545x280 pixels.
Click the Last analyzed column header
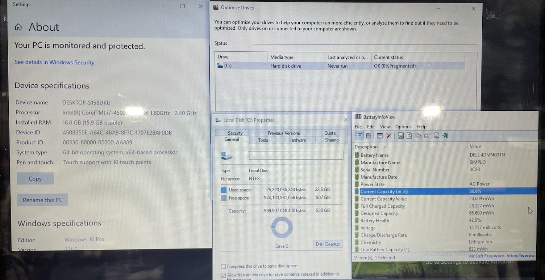348,57
